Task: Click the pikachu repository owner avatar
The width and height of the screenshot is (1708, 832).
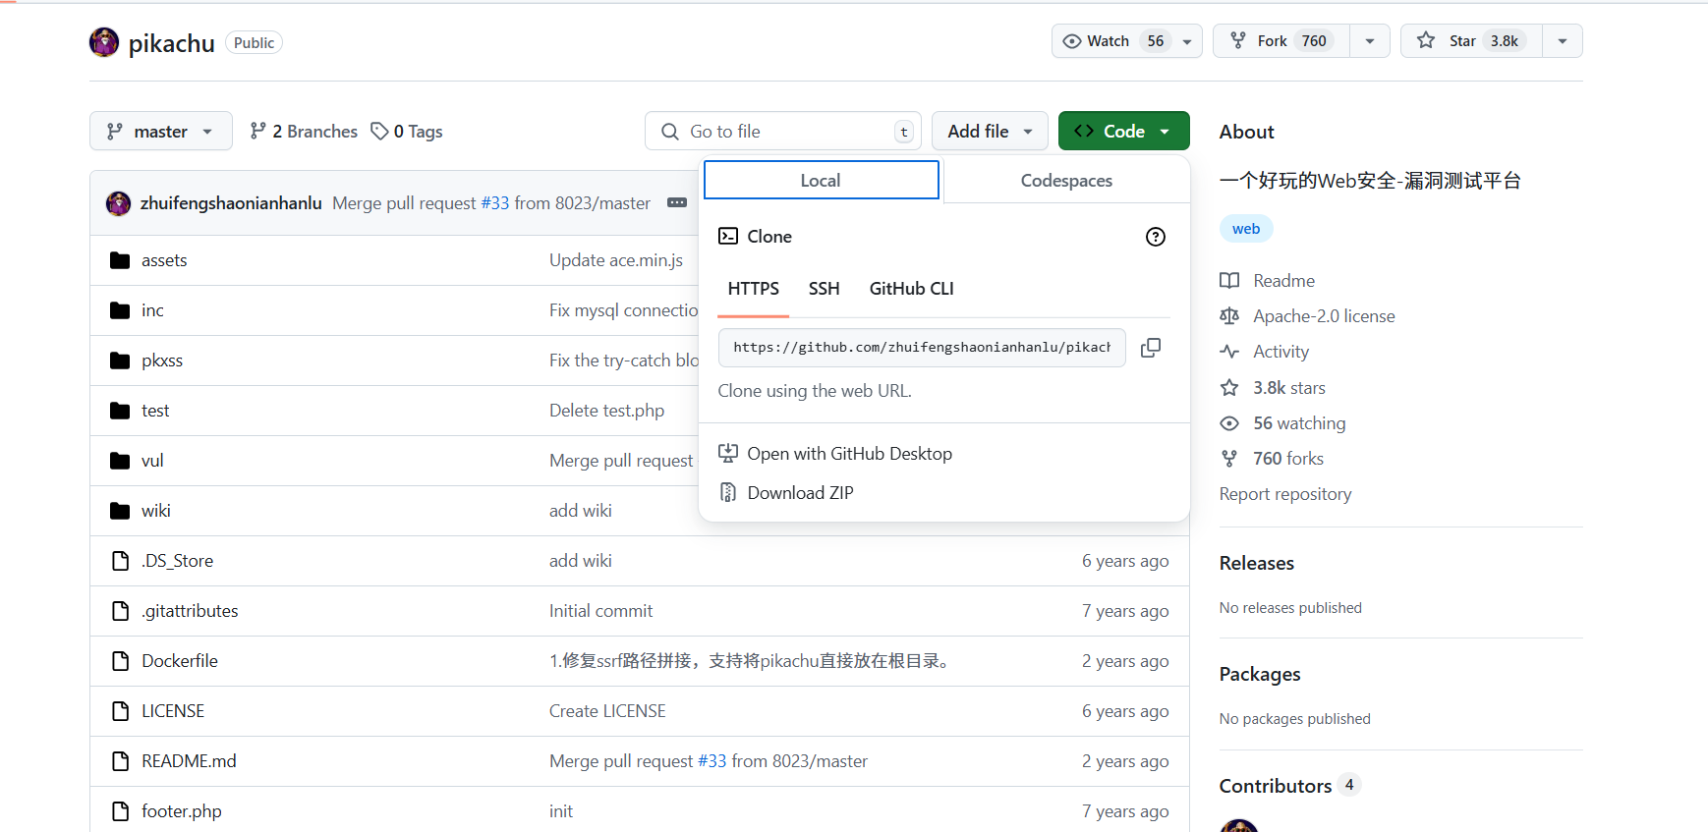Action: pos(104,42)
